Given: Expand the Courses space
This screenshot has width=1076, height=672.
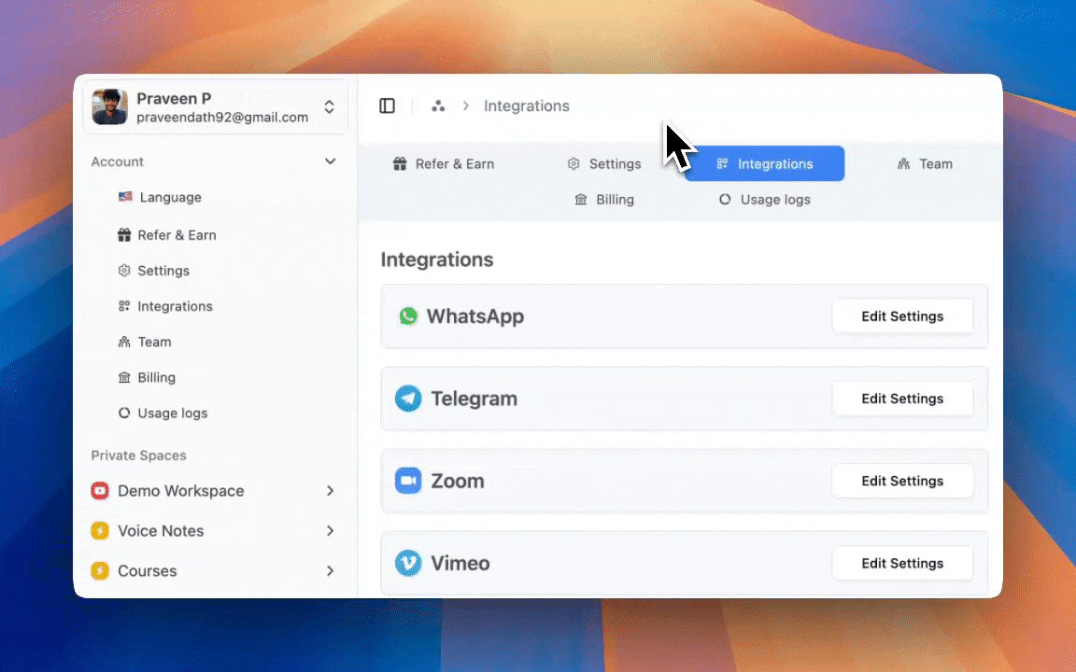Looking at the screenshot, I should click(x=330, y=571).
